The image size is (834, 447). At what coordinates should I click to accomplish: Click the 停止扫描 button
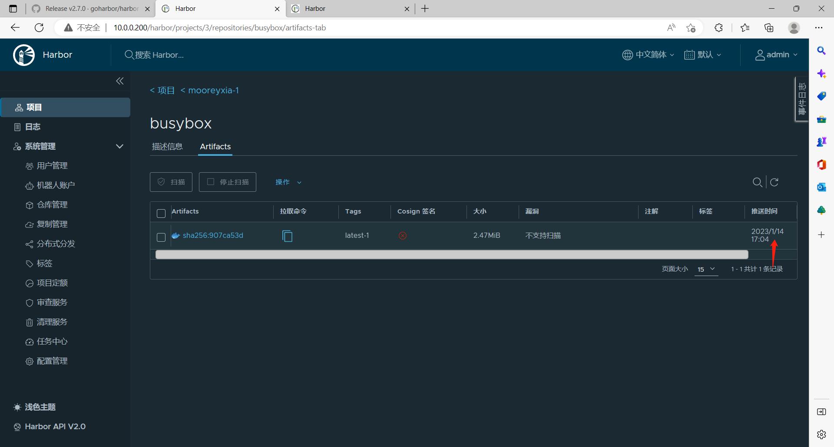click(228, 182)
